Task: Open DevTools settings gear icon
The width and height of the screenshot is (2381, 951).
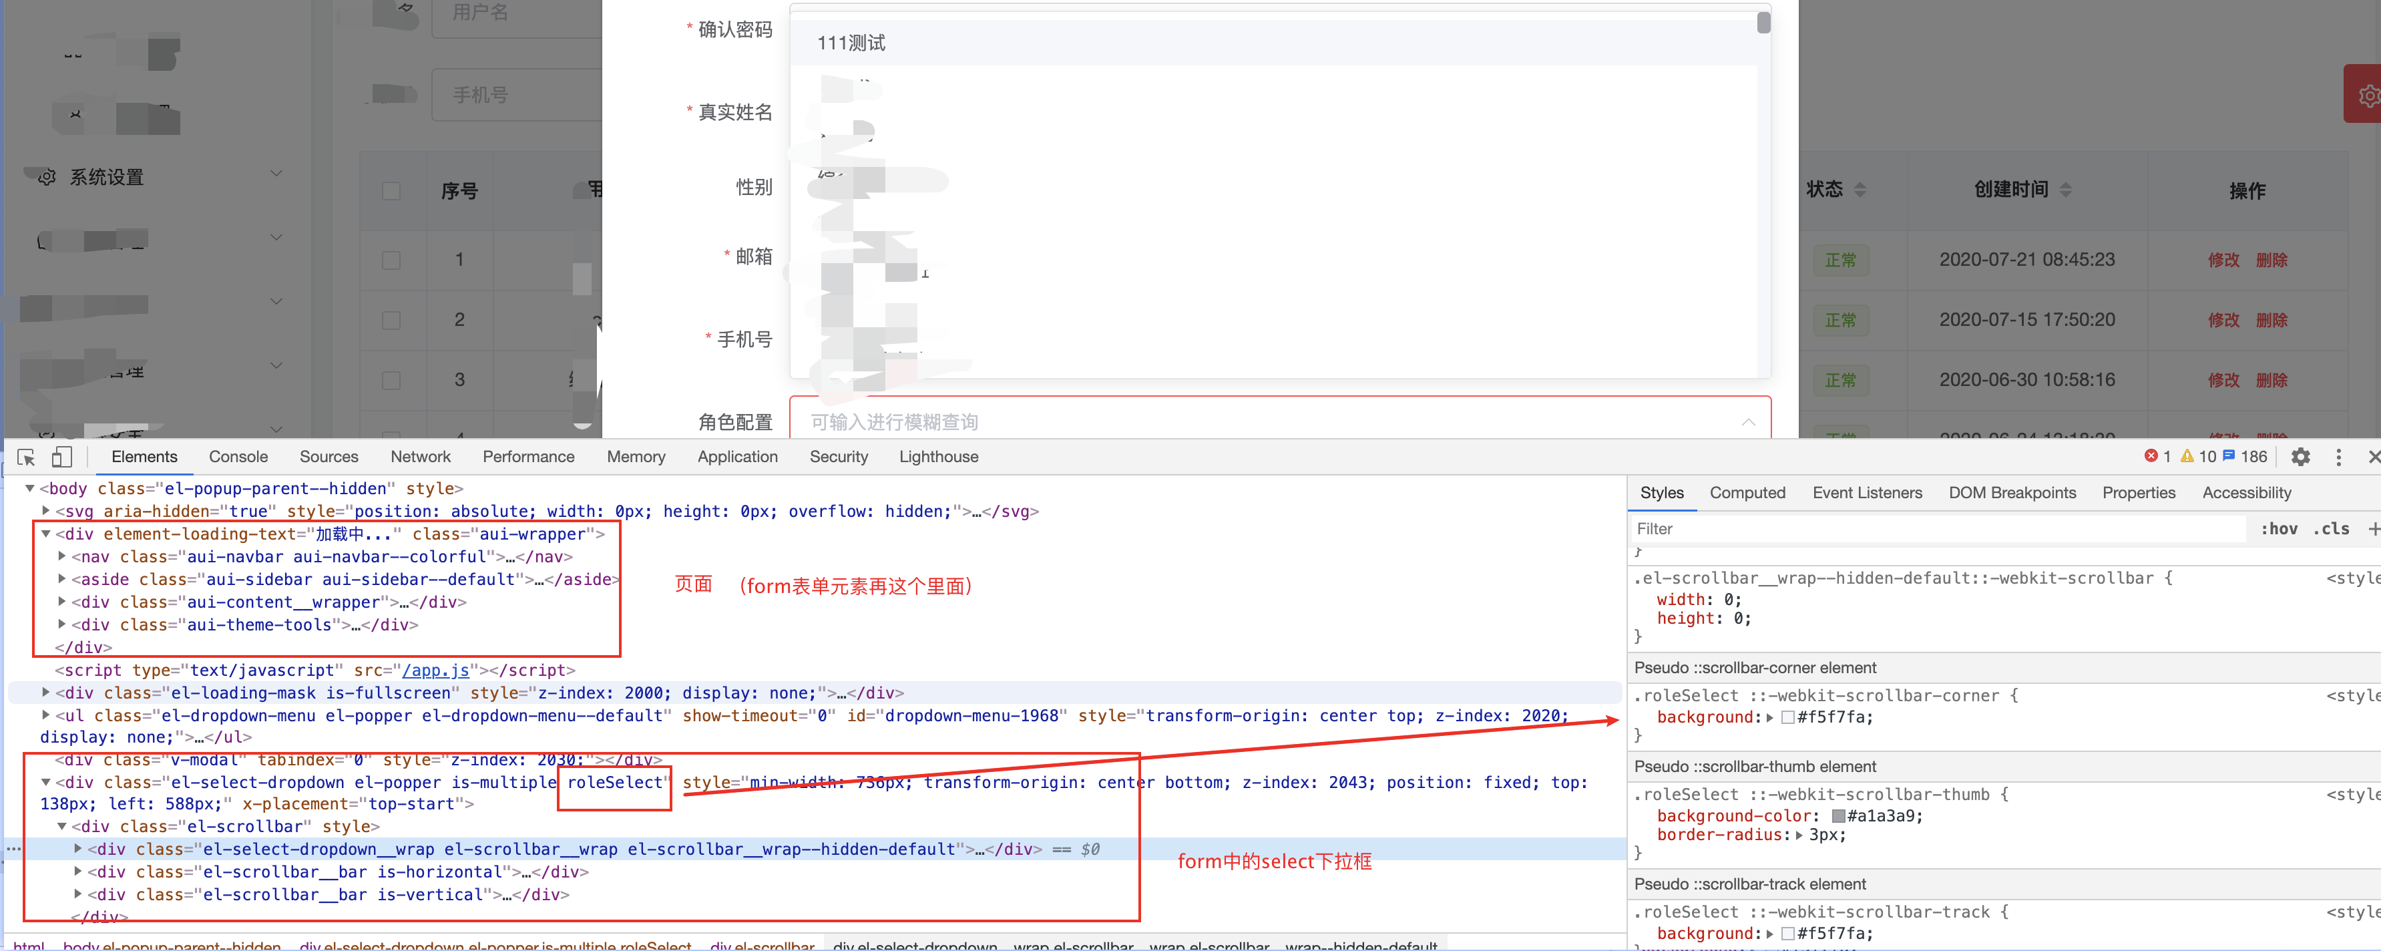Action: 2301,457
